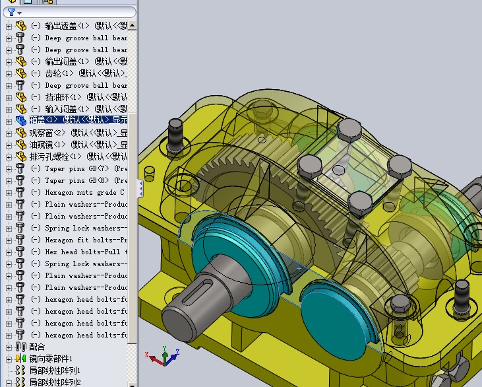Image resolution: width=482 pixels, height=387 pixels.
Task: Select 输入闷盖<1> in the feature tree
Action: 79,109
